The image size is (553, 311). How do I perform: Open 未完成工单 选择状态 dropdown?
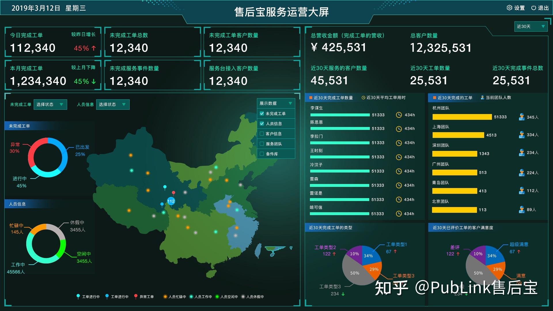[x=50, y=105]
